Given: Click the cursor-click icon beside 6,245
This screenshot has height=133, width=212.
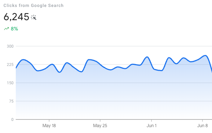Looking at the screenshot, I should [33, 18].
